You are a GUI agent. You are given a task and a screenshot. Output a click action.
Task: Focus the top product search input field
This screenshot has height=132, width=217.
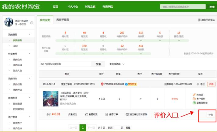183,7
